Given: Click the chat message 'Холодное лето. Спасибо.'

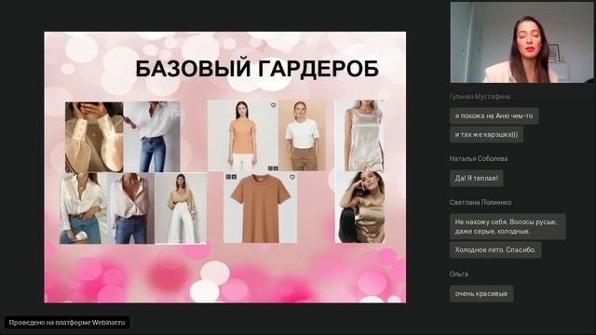Looking at the screenshot, I should point(495,250).
